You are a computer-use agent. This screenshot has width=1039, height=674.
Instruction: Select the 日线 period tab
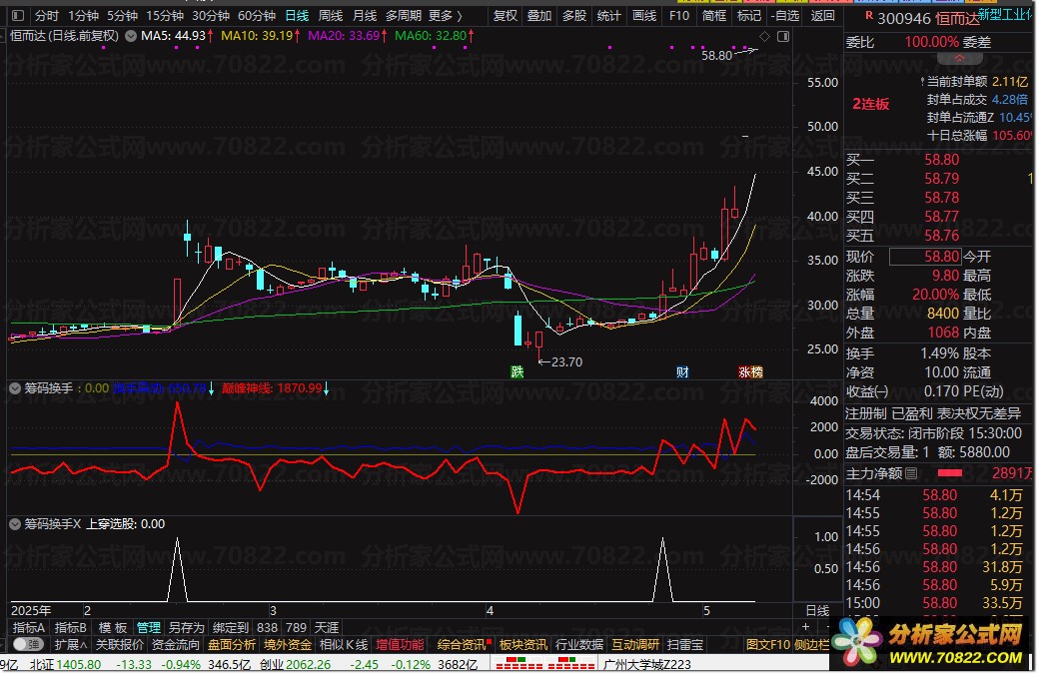point(297,15)
